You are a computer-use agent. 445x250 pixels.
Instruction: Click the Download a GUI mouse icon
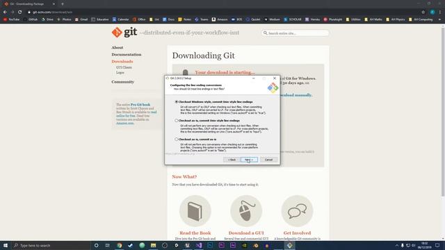point(246,211)
